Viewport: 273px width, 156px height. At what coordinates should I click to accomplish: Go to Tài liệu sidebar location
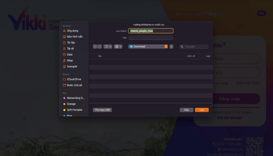point(71,43)
